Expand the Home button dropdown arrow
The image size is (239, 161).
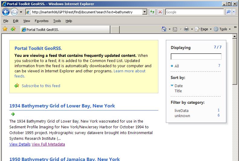170,29
